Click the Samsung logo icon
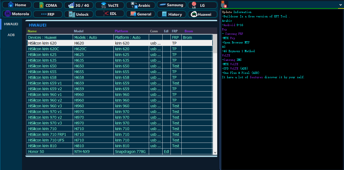 [x=163, y=5]
